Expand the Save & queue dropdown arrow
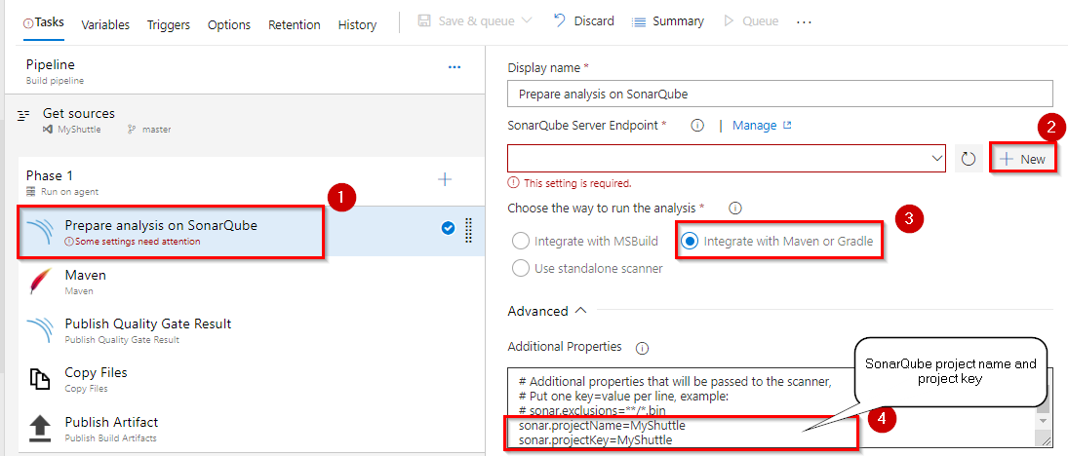Viewport: 1068px width, 456px height. 526,21
